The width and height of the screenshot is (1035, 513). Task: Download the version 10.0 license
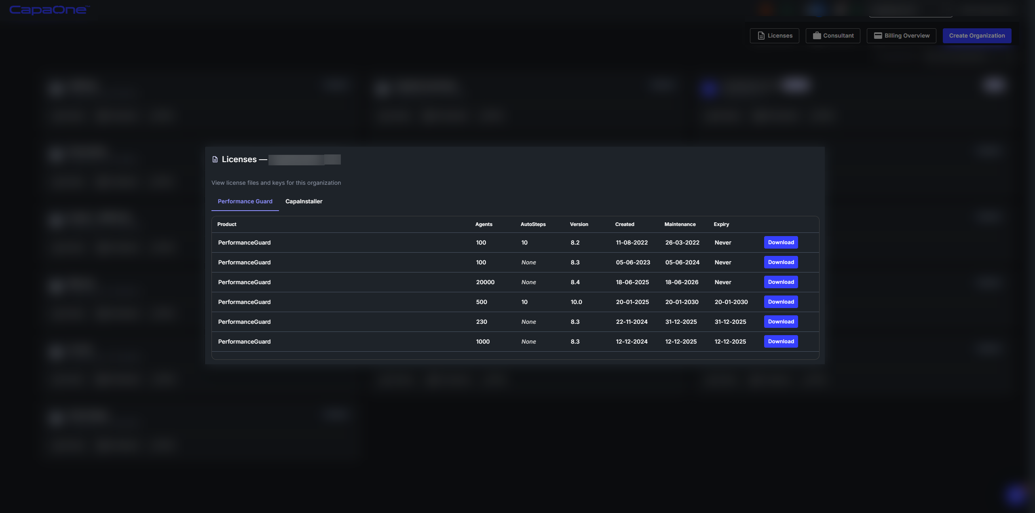[x=781, y=302]
